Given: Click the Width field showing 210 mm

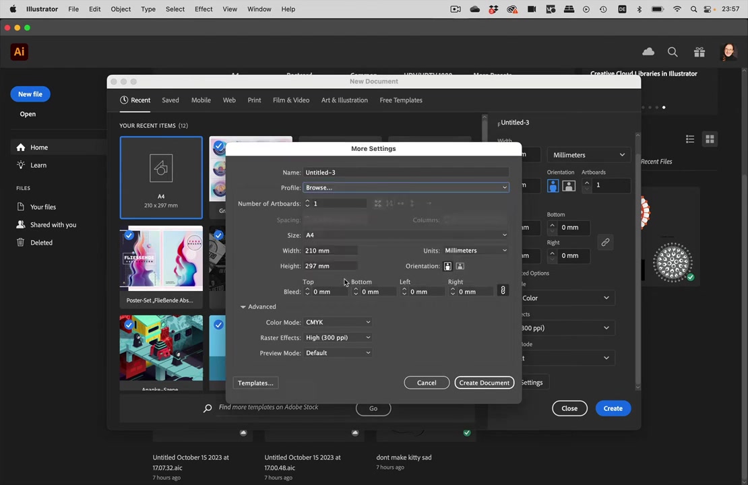Looking at the screenshot, I should click(x=330, y=251).
